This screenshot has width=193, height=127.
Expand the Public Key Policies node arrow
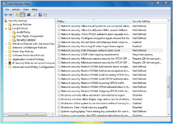tap(6, 52)
